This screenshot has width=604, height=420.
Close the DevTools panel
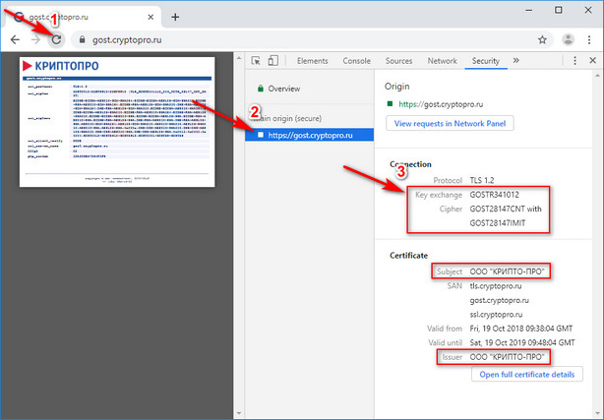pos(593,61)
